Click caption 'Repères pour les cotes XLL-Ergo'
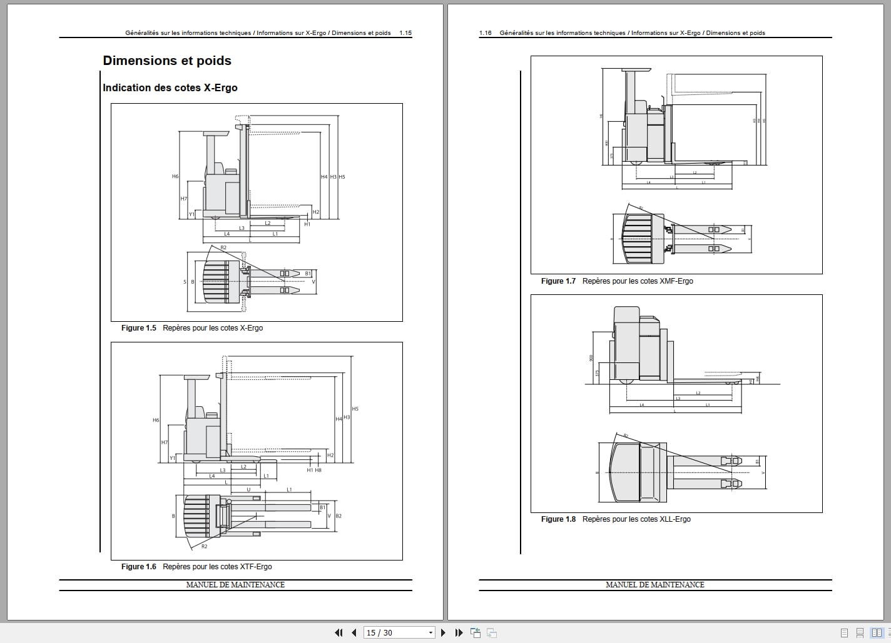 pos(636,519)
